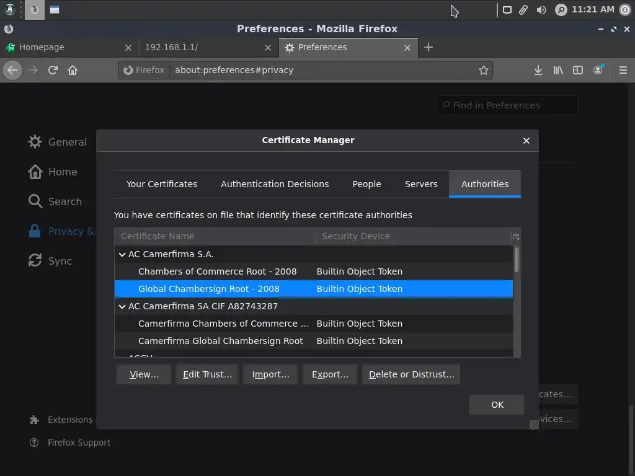Screen dimensions: 635x476
Task: Select Camerfirma Chambers of Commerce certificate row
Action: [x=313, y=324]
